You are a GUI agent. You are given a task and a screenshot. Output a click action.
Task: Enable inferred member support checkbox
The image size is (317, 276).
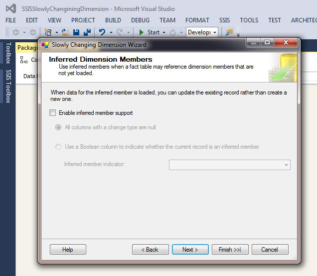coord(52,113)
